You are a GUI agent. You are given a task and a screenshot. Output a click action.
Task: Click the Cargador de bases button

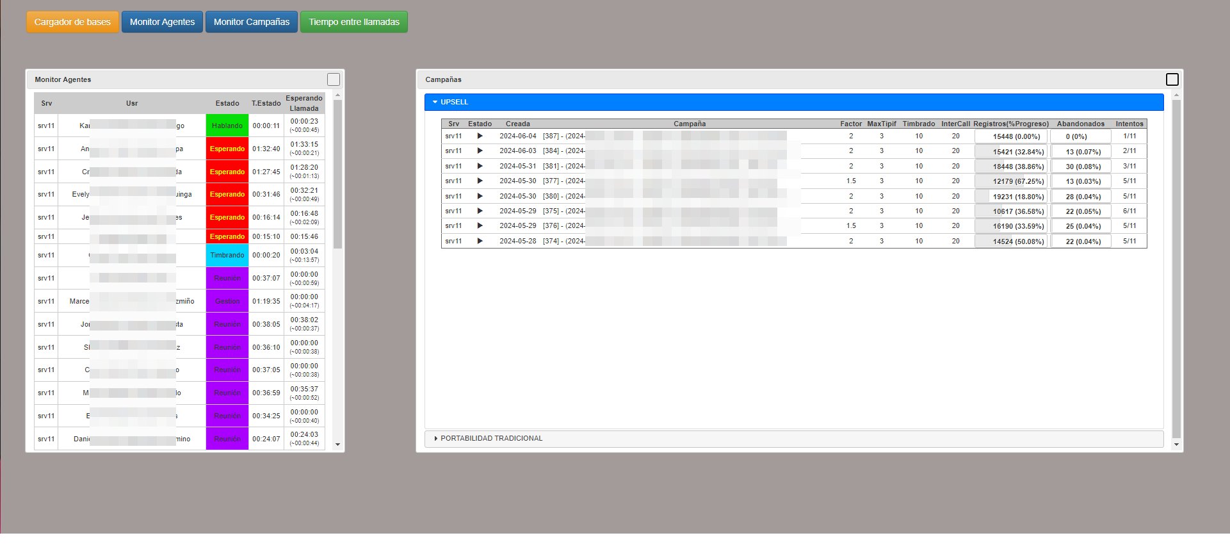pos(72,22)
